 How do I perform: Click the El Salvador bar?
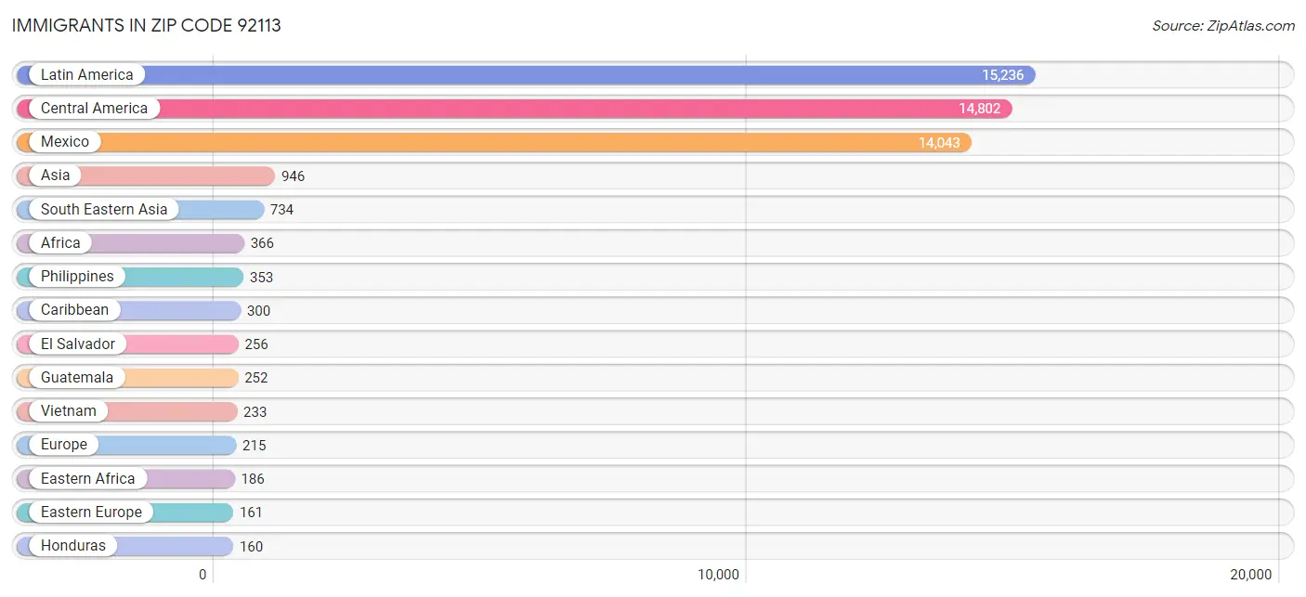pyautogui.click(x=186, y=344)
